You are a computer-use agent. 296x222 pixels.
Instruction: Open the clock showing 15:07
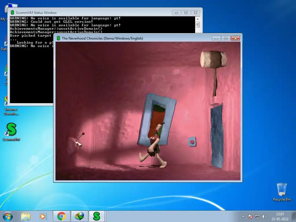point(280,217)
